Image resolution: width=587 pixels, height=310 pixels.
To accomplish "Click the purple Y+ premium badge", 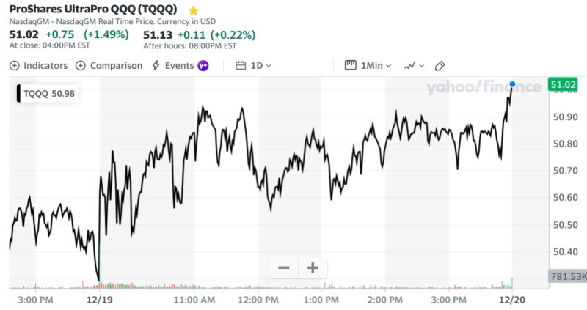I will (203, 65).
